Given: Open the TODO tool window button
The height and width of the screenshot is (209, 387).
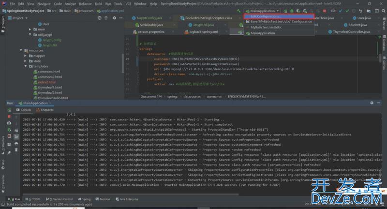Looking at the screenshot, I should click(x=33, y=199).
